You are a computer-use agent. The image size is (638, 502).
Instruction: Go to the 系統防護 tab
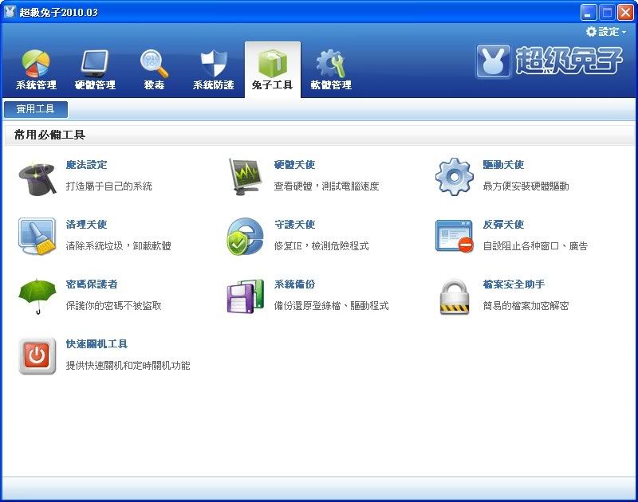213,70
